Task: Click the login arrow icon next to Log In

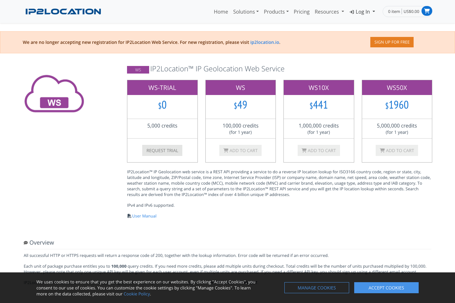Action: (352, 12)
